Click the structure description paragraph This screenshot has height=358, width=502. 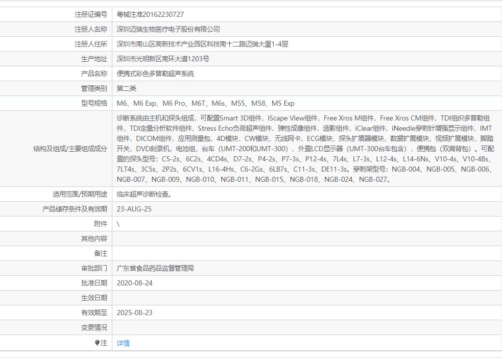(305, 149)
